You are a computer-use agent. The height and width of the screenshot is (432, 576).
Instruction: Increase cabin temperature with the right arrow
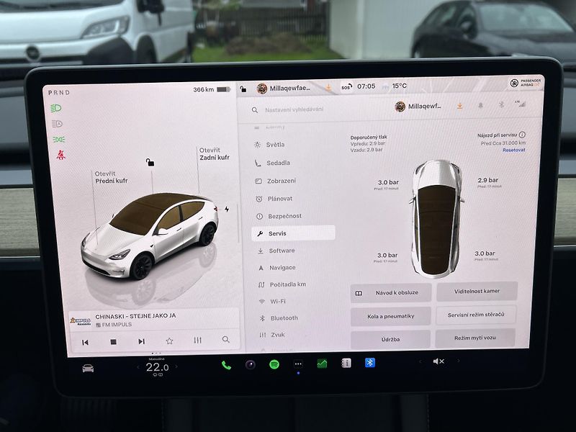tap(176, 366)
